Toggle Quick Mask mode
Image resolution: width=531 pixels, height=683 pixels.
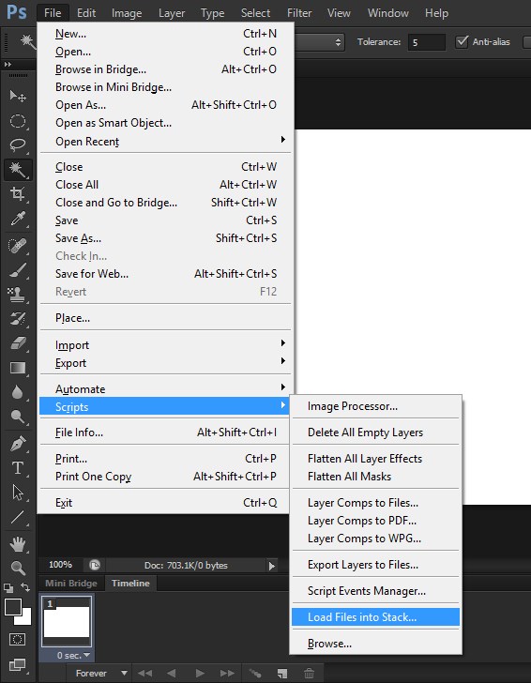pos(18,640)
